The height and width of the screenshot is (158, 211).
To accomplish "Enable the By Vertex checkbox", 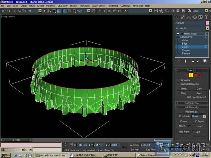I will tap(178, 80).
